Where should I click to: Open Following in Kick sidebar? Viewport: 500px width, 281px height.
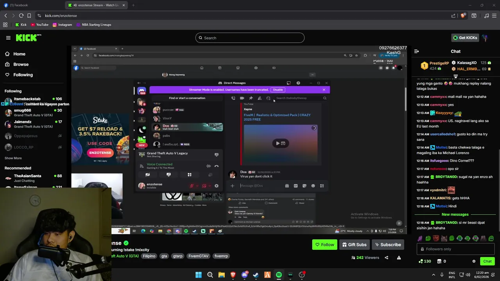point(23,75)
